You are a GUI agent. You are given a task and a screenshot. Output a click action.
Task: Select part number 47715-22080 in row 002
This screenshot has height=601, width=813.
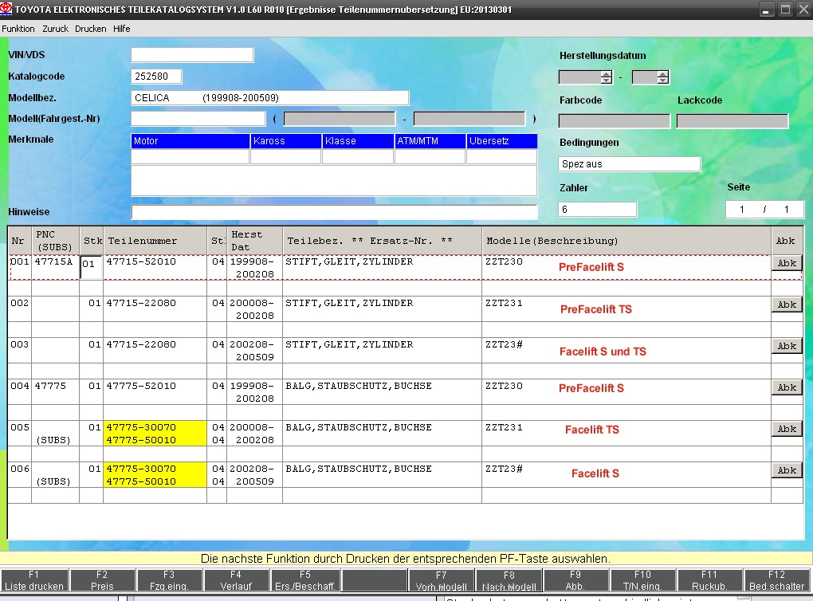[141, 303]
